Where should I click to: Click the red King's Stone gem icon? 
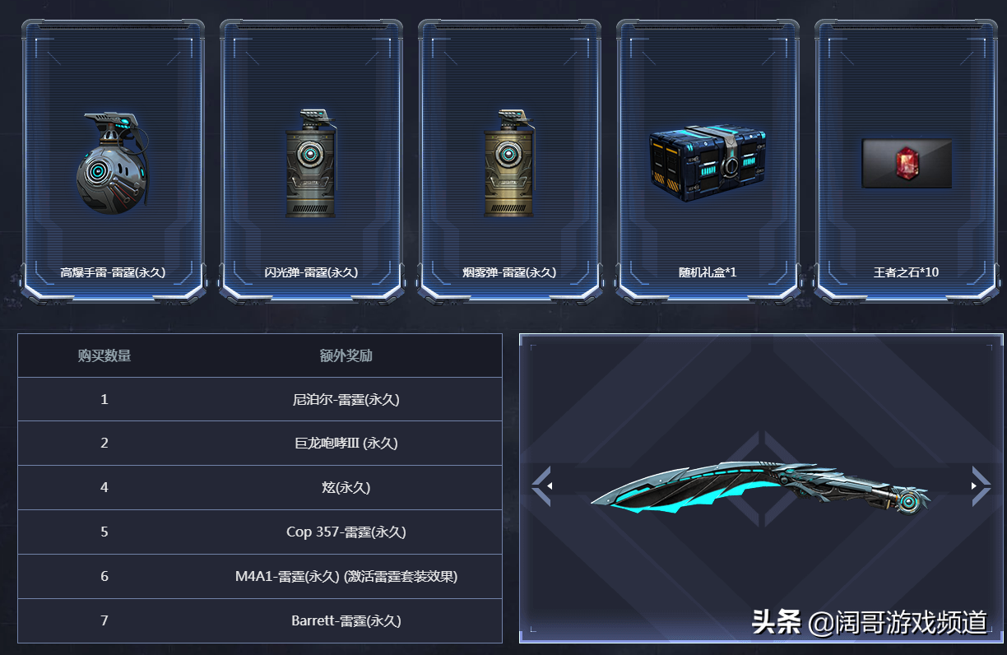pos(907,163)
